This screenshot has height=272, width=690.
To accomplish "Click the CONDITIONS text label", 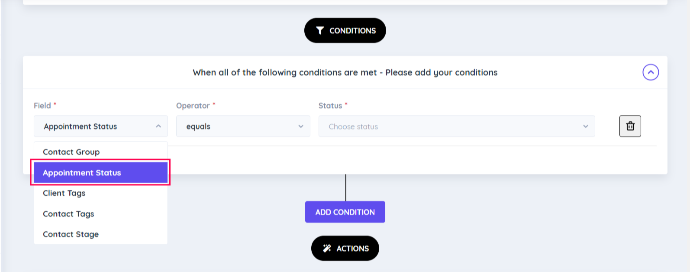I will [352, 31].
